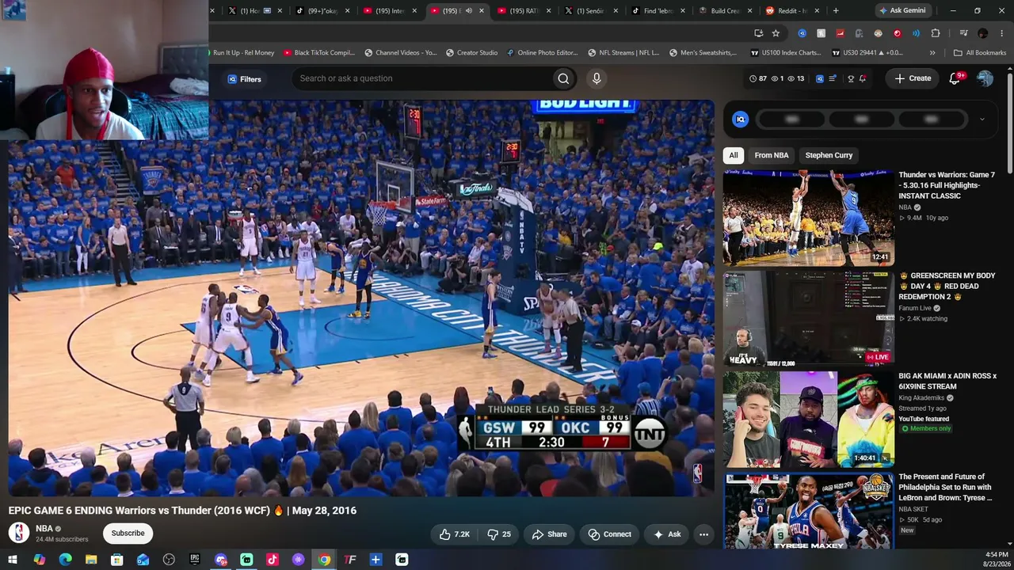1014x570 pixels.
Task: Switch to Chrome in the taskbar
Action: pos(324,560)
